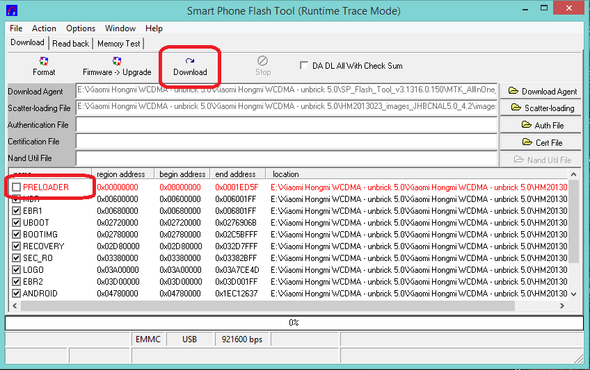Open the Options menu
590x370 pixels.
(81, 28)
